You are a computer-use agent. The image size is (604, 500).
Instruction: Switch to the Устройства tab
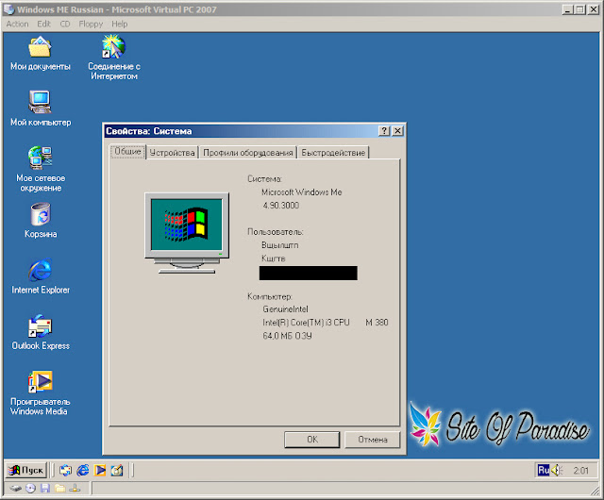click(x=172, y=153)
